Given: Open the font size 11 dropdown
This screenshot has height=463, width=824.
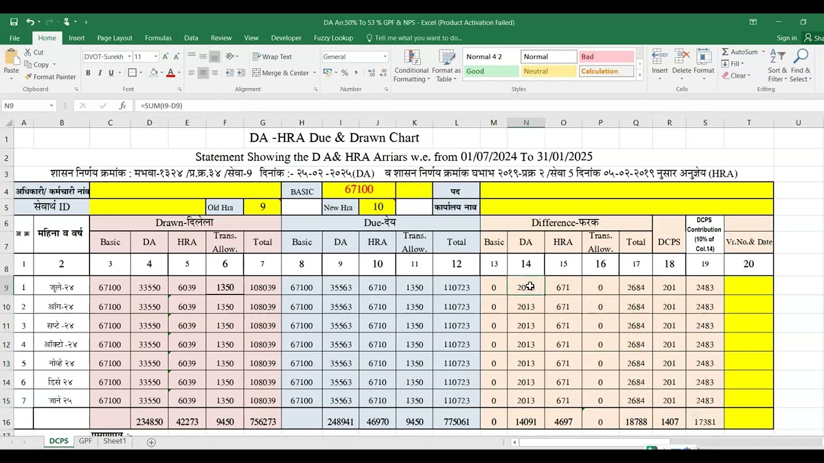Looking at the screenshot, I should point(155,57).
